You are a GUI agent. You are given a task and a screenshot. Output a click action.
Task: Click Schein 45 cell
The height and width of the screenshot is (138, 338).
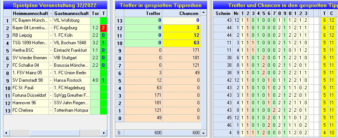pos(223,118)
